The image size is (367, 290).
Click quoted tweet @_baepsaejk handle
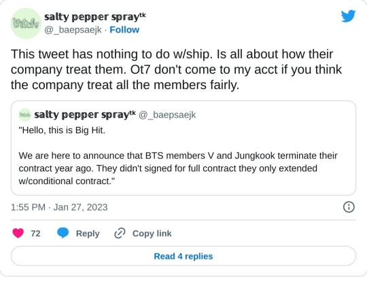(x=167, y=115)
